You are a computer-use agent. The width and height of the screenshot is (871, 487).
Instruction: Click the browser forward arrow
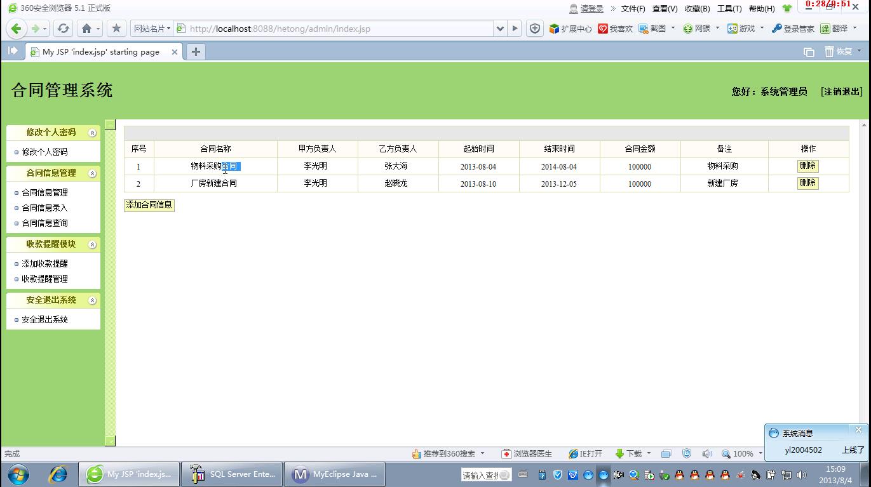click(x=36, y=29)
